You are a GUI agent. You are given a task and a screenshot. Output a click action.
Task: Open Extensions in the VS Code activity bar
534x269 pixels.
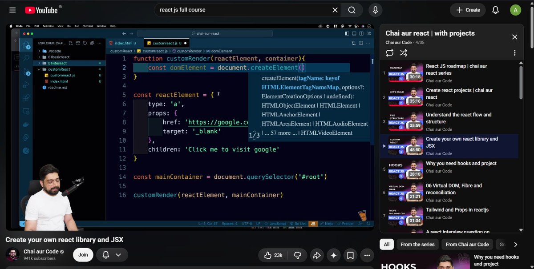[x=26, y=98]
